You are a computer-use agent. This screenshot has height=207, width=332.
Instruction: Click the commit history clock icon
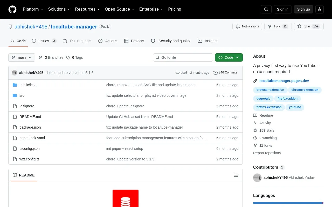[x=215, y=73]
